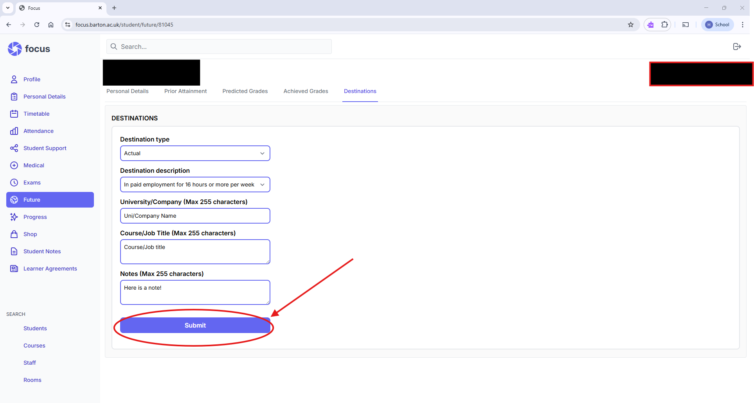The image size is (754, 403).
Task: Go to Learner Agreements in sidebar
Action: pos(50,269)
